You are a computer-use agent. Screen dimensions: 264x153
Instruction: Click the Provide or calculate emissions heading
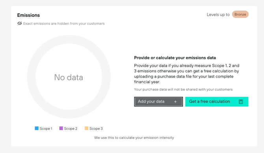[x=175, y=58]
